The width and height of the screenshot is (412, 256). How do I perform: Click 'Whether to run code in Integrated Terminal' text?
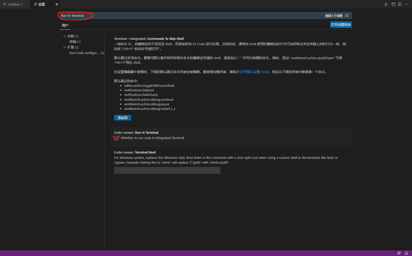tap(153, 138)
